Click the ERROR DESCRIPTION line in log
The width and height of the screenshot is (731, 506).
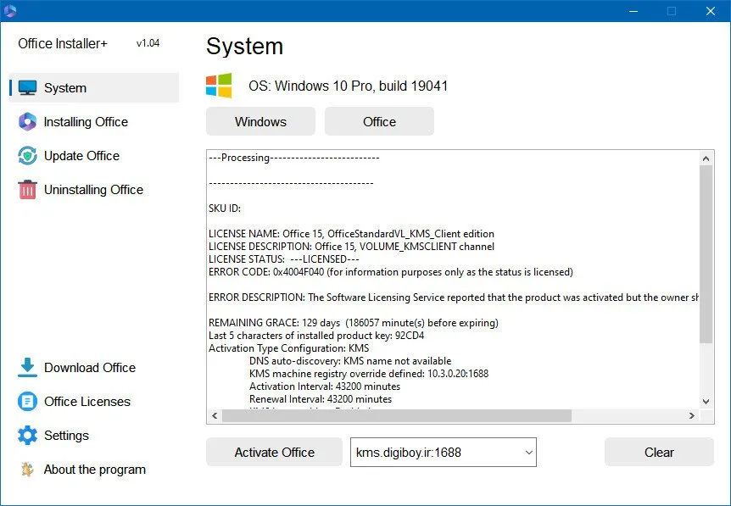coord(453,297)
